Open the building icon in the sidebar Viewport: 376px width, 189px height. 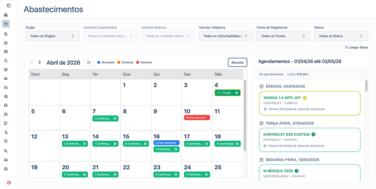(x=6, y=34)
